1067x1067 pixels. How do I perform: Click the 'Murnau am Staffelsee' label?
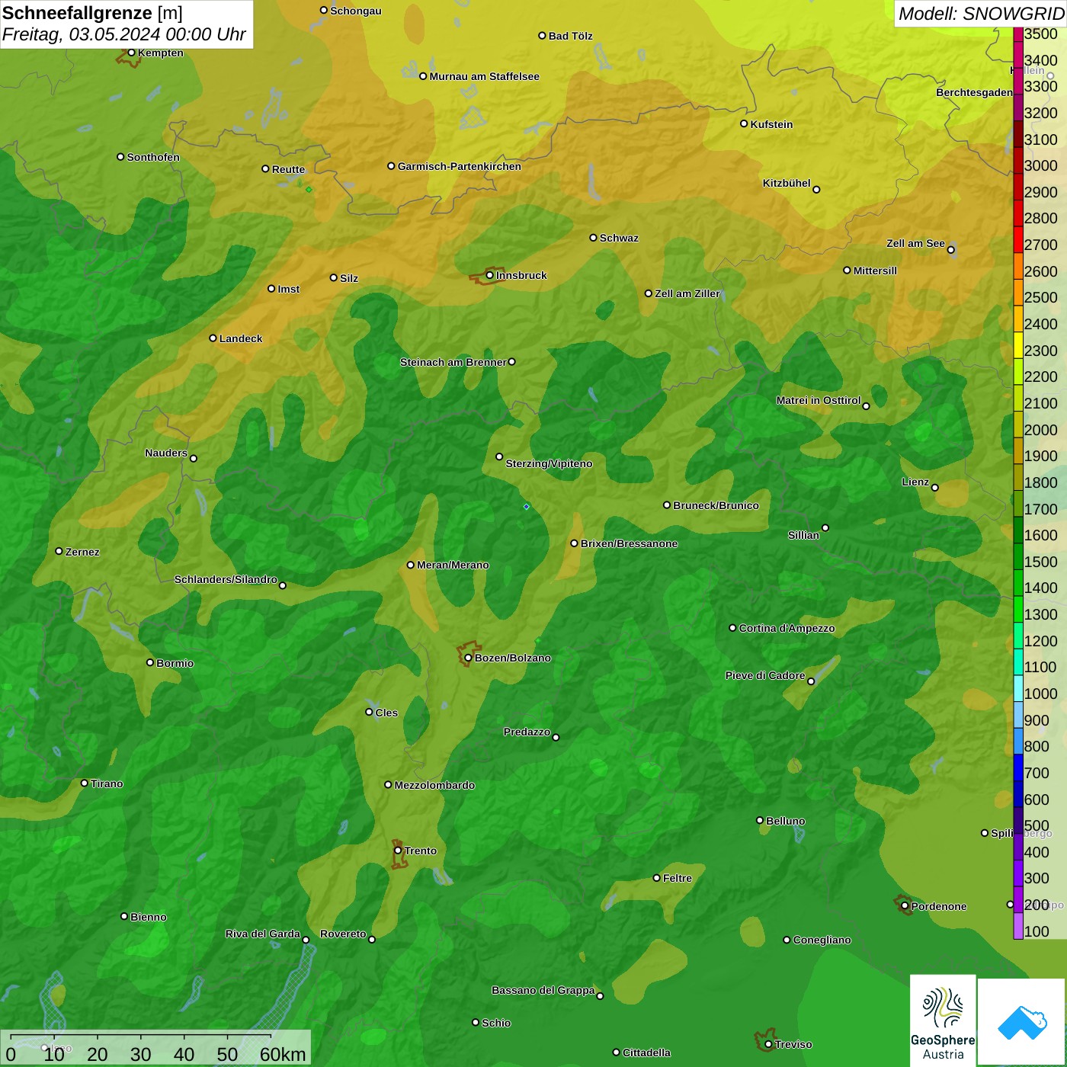(484, 76)
